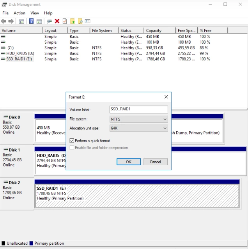
Task: Open the View menu
Action: 35,13
